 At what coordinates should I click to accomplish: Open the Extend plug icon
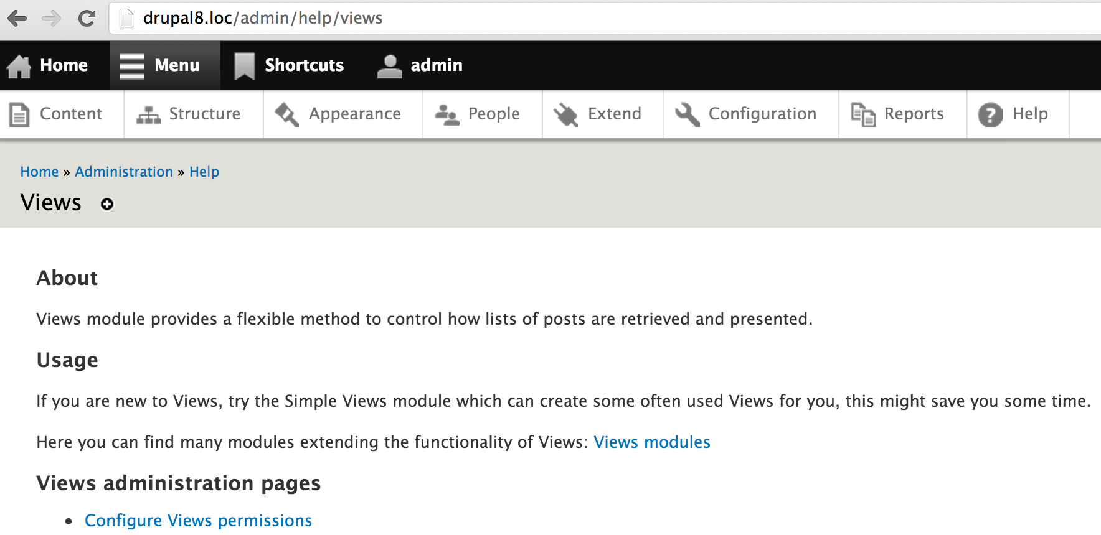coord(566,114)
